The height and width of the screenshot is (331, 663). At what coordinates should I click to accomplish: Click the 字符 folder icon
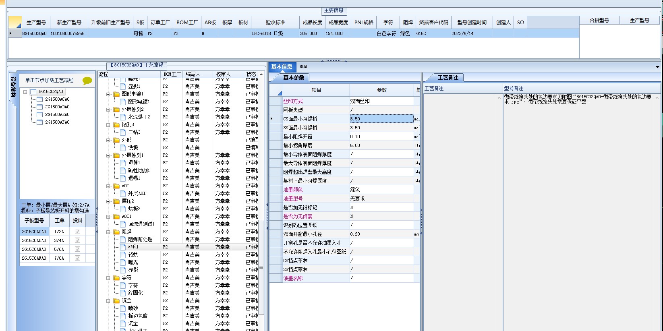[x=117, y=278]
